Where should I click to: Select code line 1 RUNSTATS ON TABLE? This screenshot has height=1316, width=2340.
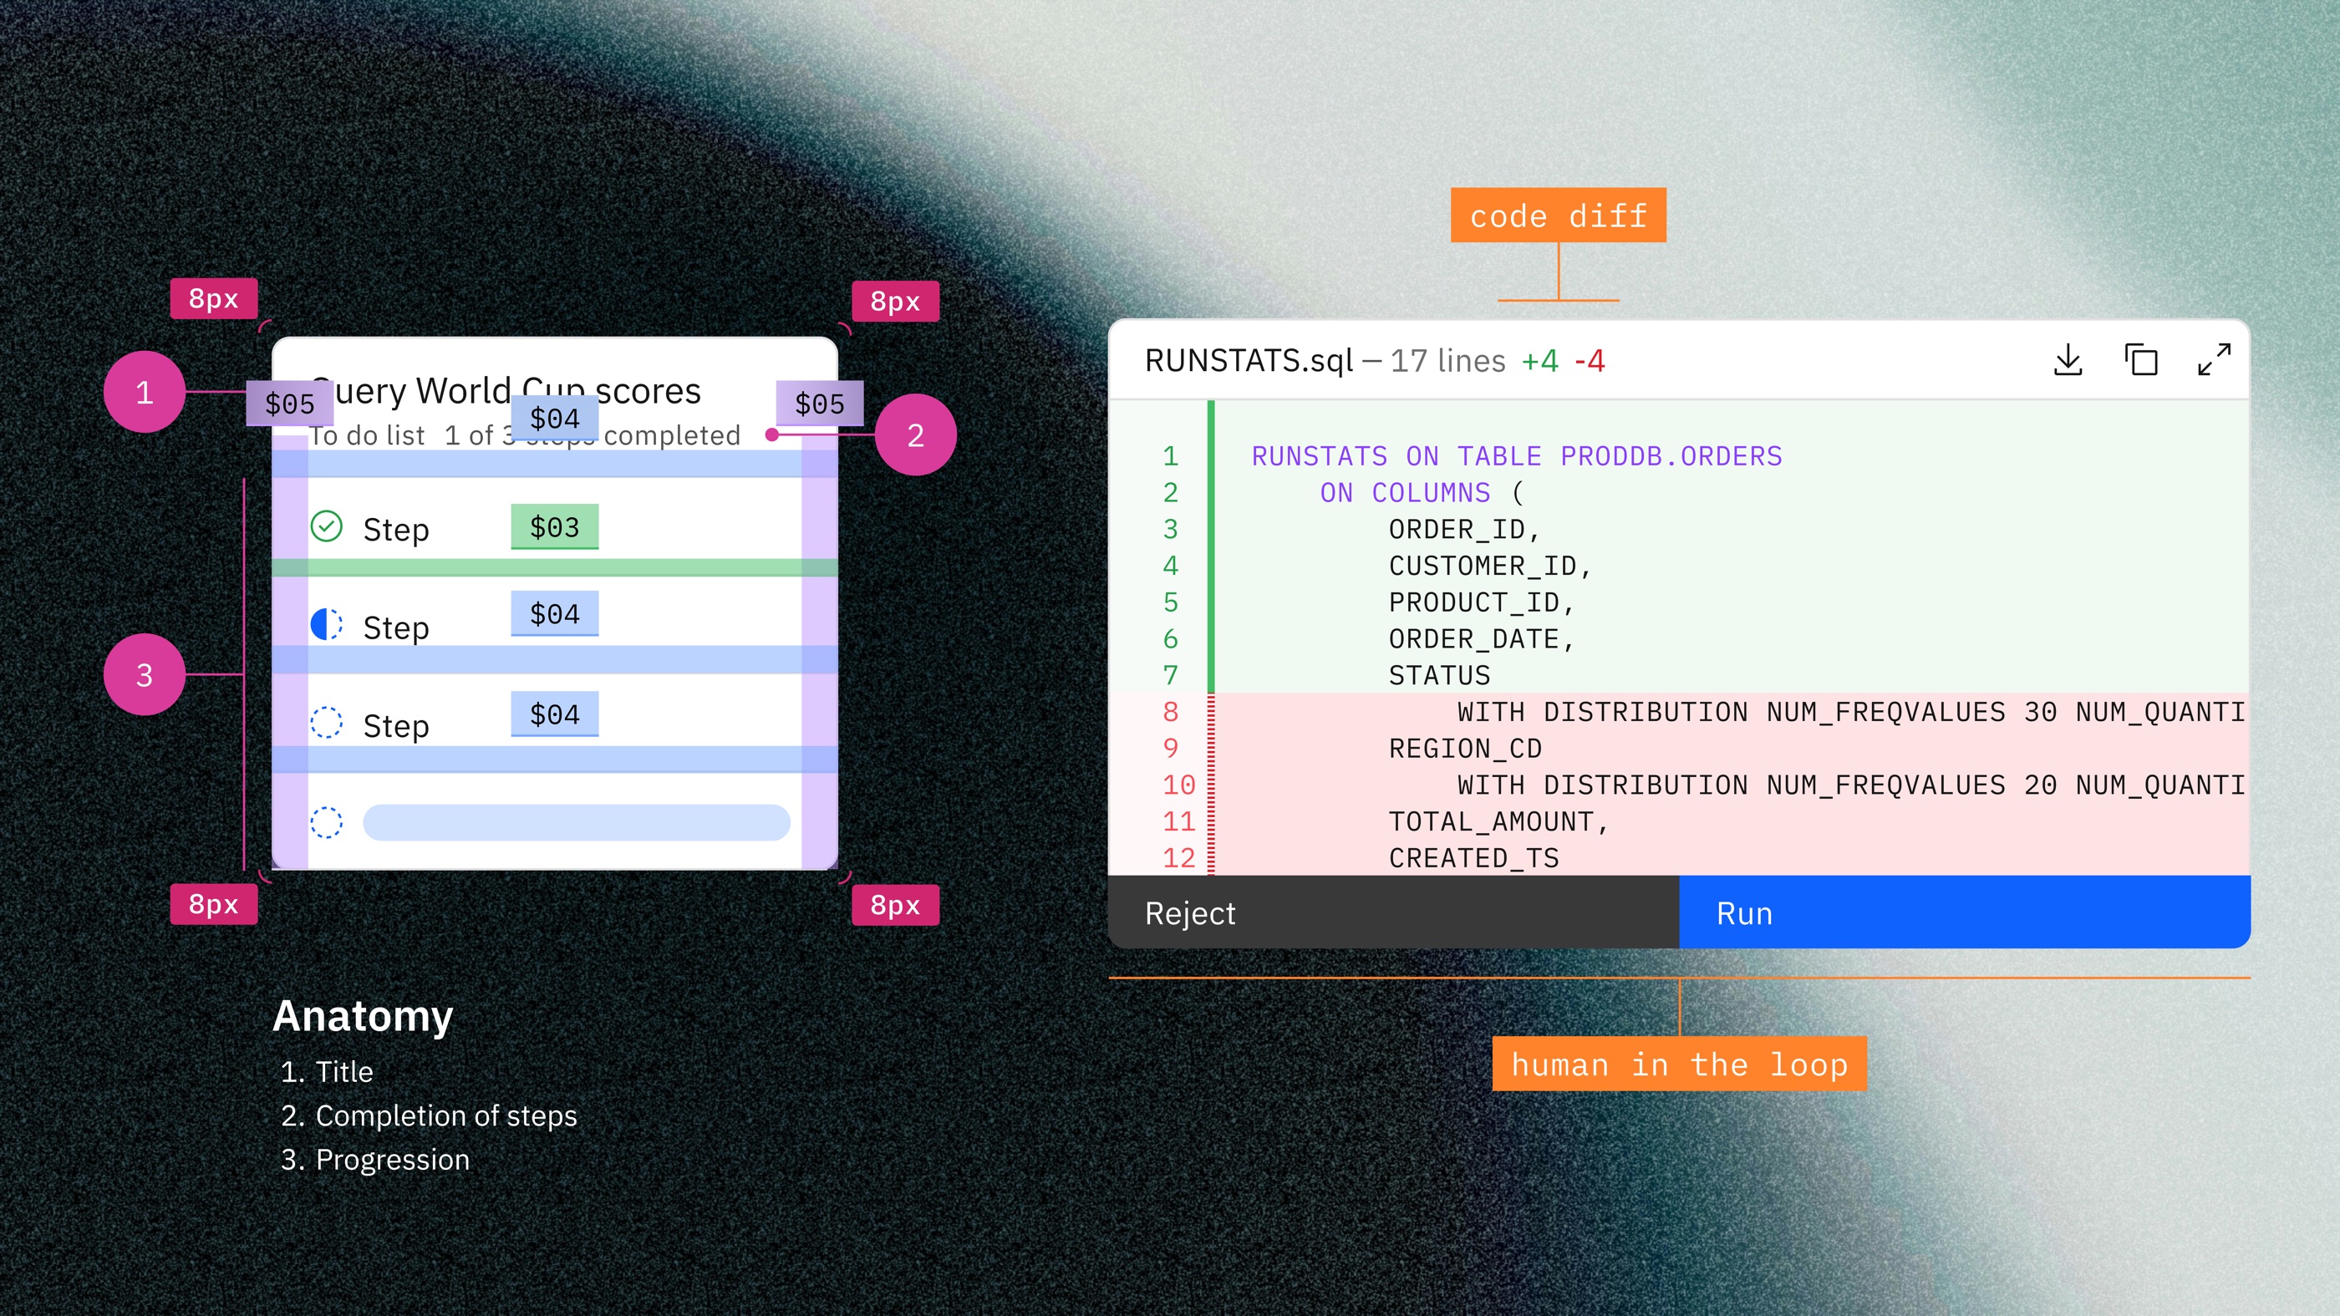coord(1517,456)
